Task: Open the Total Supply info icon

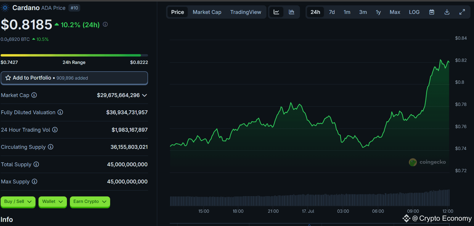Action: 36,164
